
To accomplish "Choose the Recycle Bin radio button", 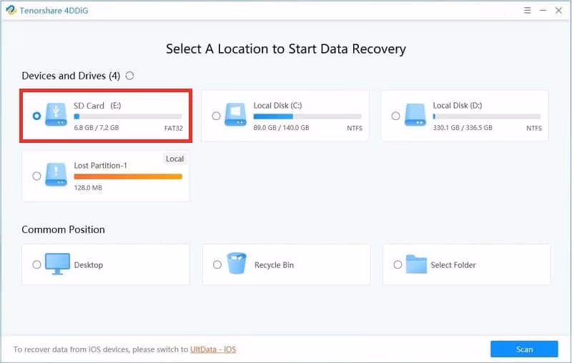I will 217,264.
